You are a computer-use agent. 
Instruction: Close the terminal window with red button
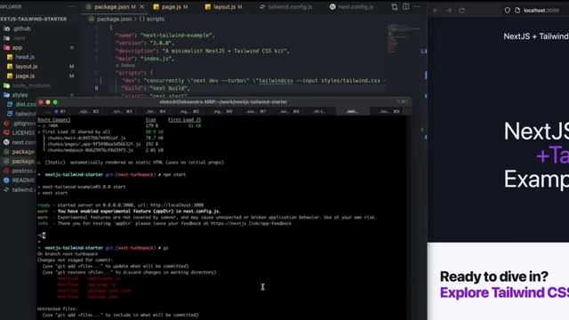click(x=41, y=102)
